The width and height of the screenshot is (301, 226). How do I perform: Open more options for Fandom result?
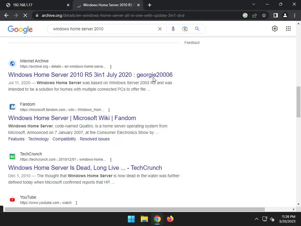pyautogui.click(x=109, y=110)
